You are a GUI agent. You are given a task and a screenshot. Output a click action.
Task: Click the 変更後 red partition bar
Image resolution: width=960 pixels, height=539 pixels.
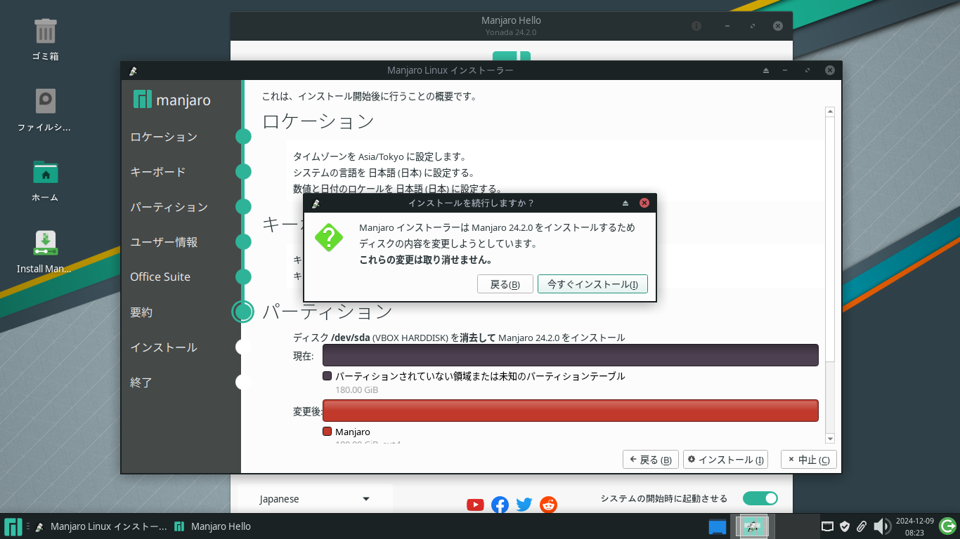pos(571,411)
